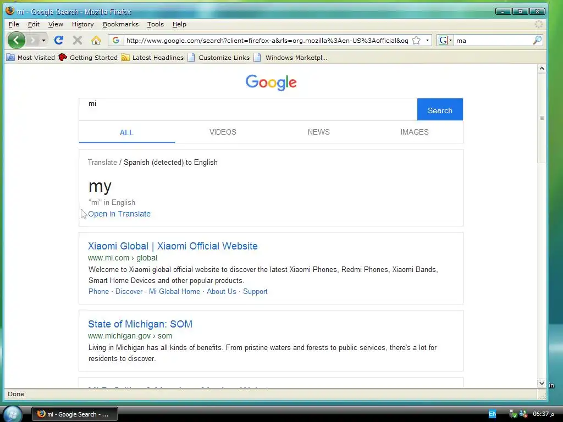Open Xiaomi Global Official Website result
The height and width of the screenshot is (422, 563).
click(173, 246)
